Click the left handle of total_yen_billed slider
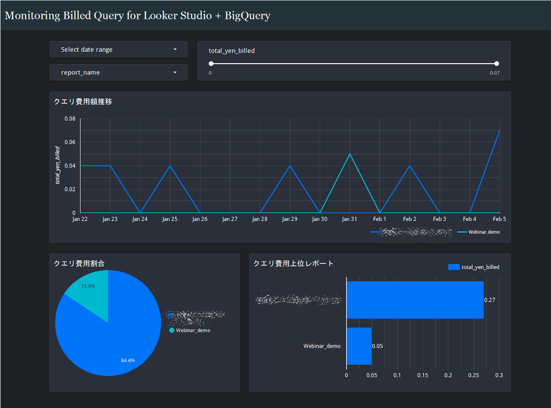This screenshot has width=551, height=408. [211, 64]
